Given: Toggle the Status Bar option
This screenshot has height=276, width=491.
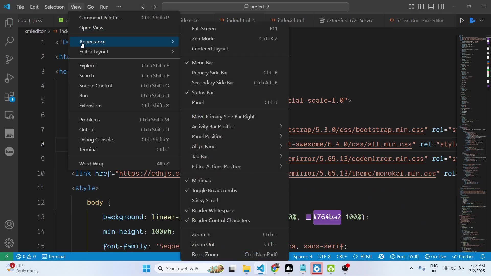Looking at the screenshot, I should [x=235, y=93].
